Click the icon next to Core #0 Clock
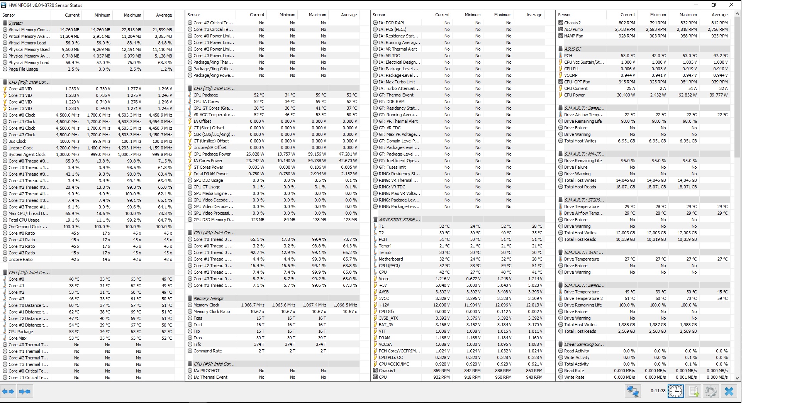The image size is (797, 403). point(5,115)
